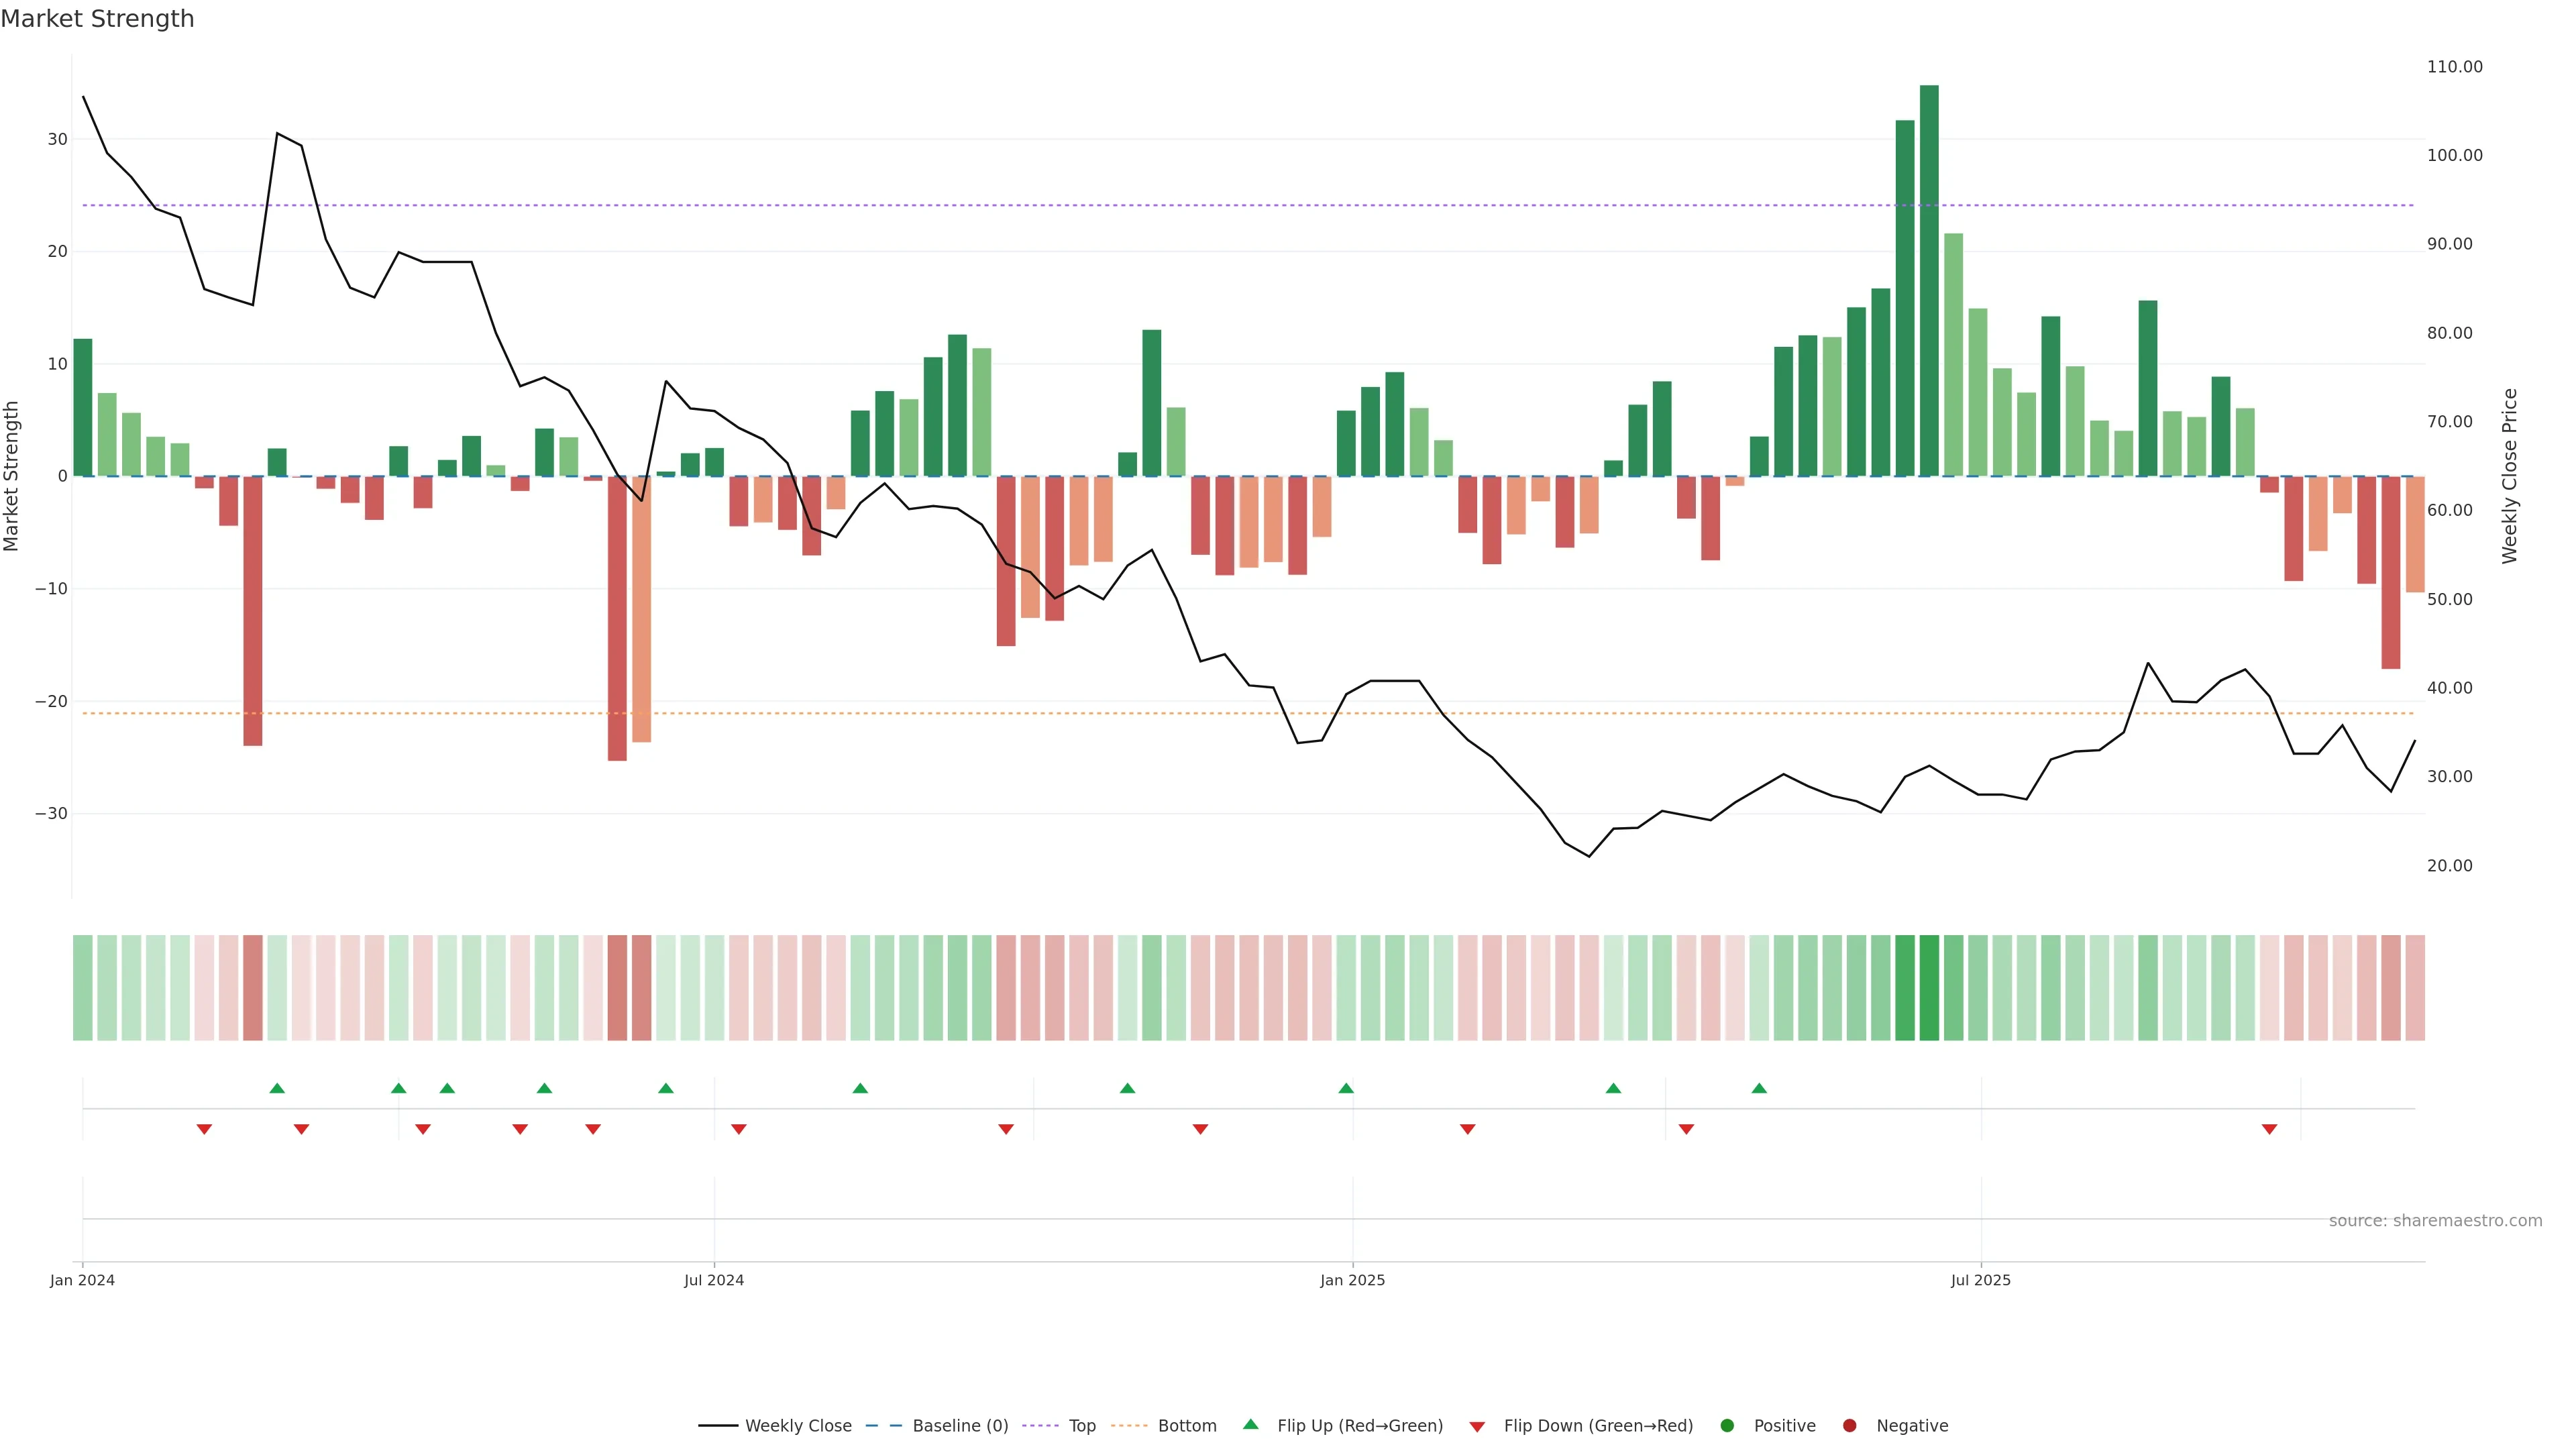Click Flip Up green triangle legend icon

pos(1250,1425)
